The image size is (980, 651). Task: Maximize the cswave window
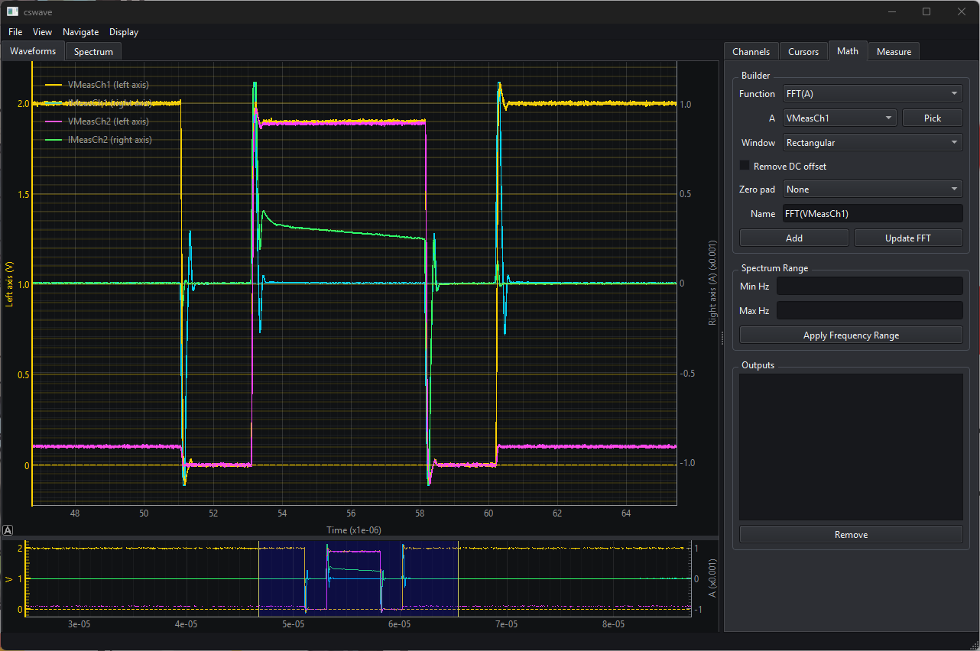926,11
